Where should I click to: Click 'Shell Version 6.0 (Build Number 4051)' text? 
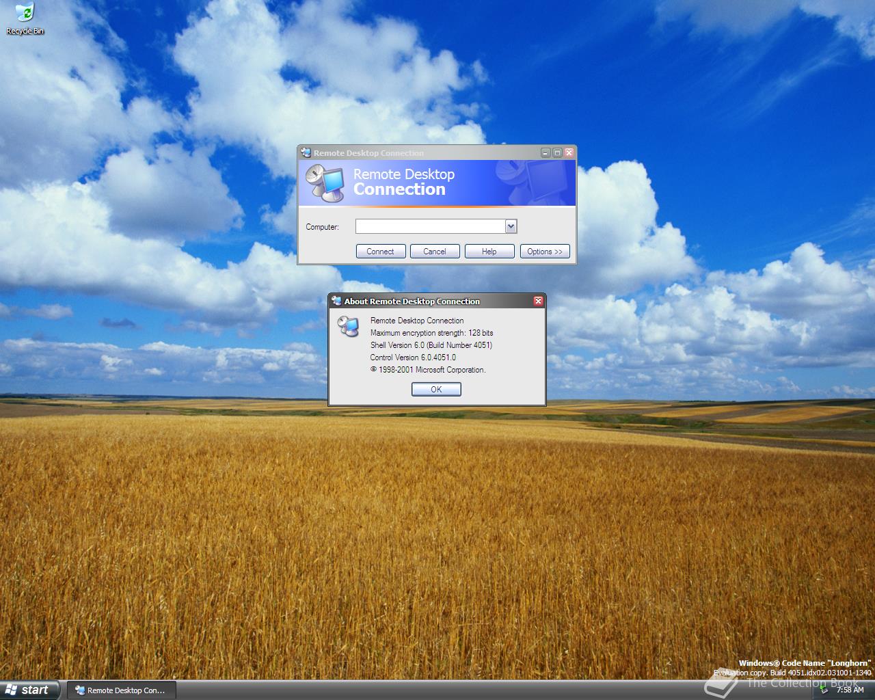click(431, 345)
